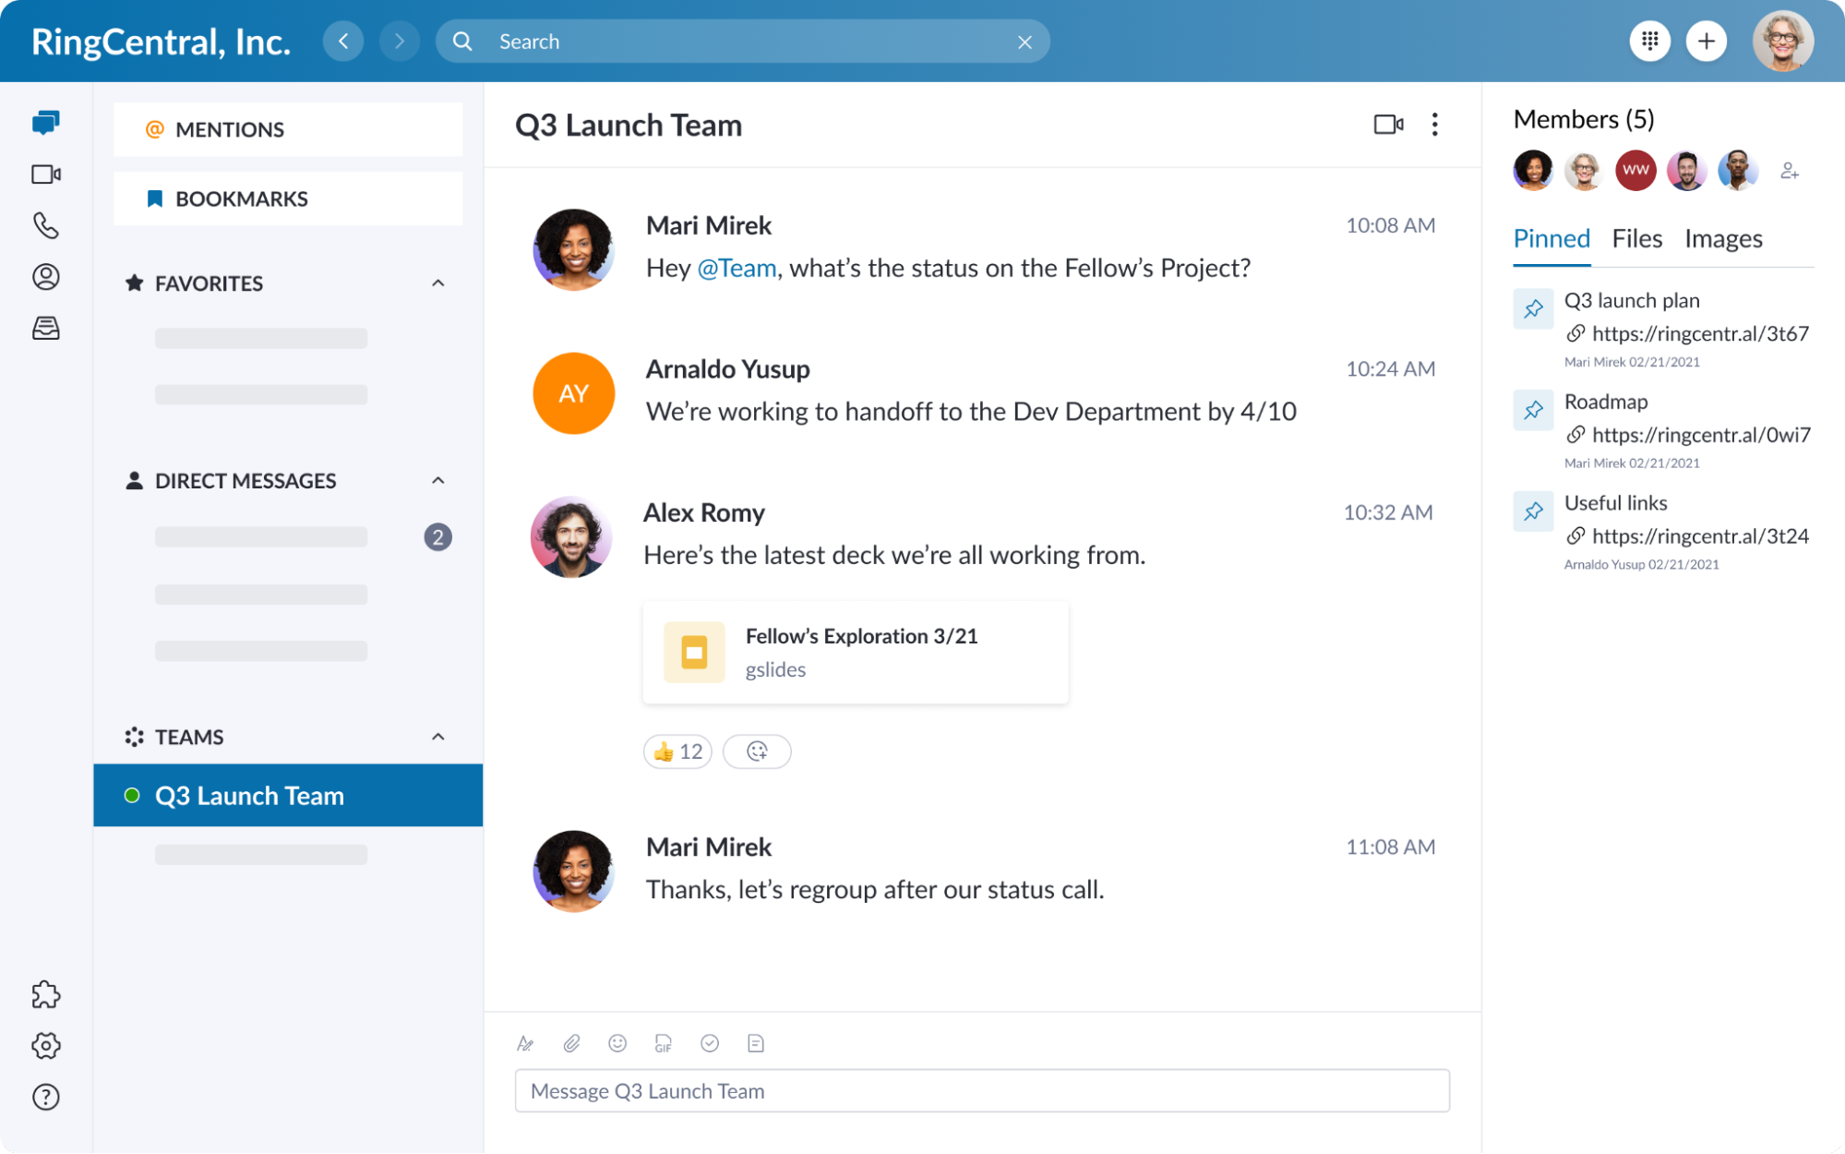Open the Q3 Launch Team overflow menu
Image resolution: width=1845 pixels, height=1154 pixels.
1434,125
